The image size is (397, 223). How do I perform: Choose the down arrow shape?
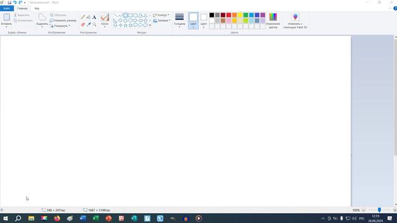[x=115, y=25]
